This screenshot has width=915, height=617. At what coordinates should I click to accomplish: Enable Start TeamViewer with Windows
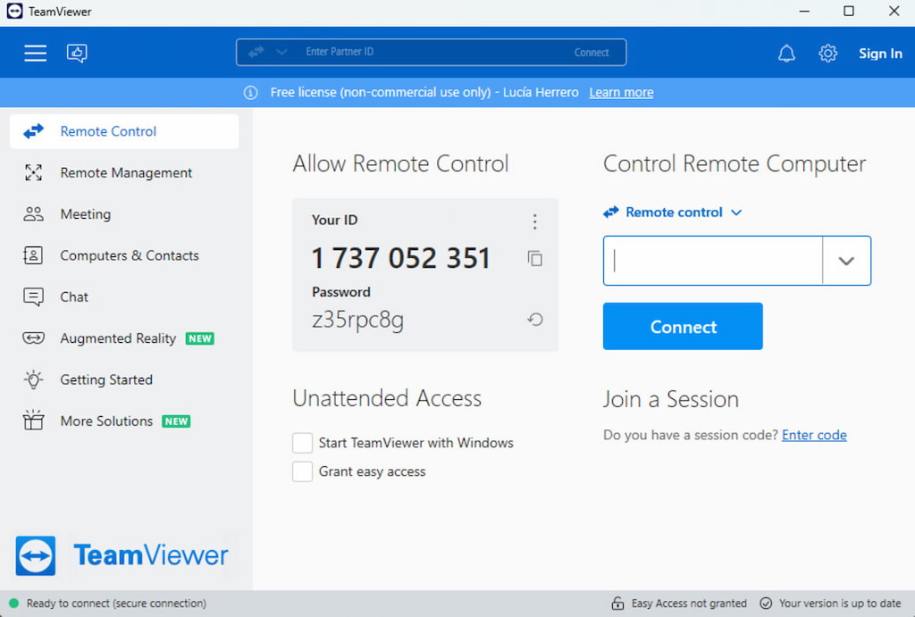302,442
